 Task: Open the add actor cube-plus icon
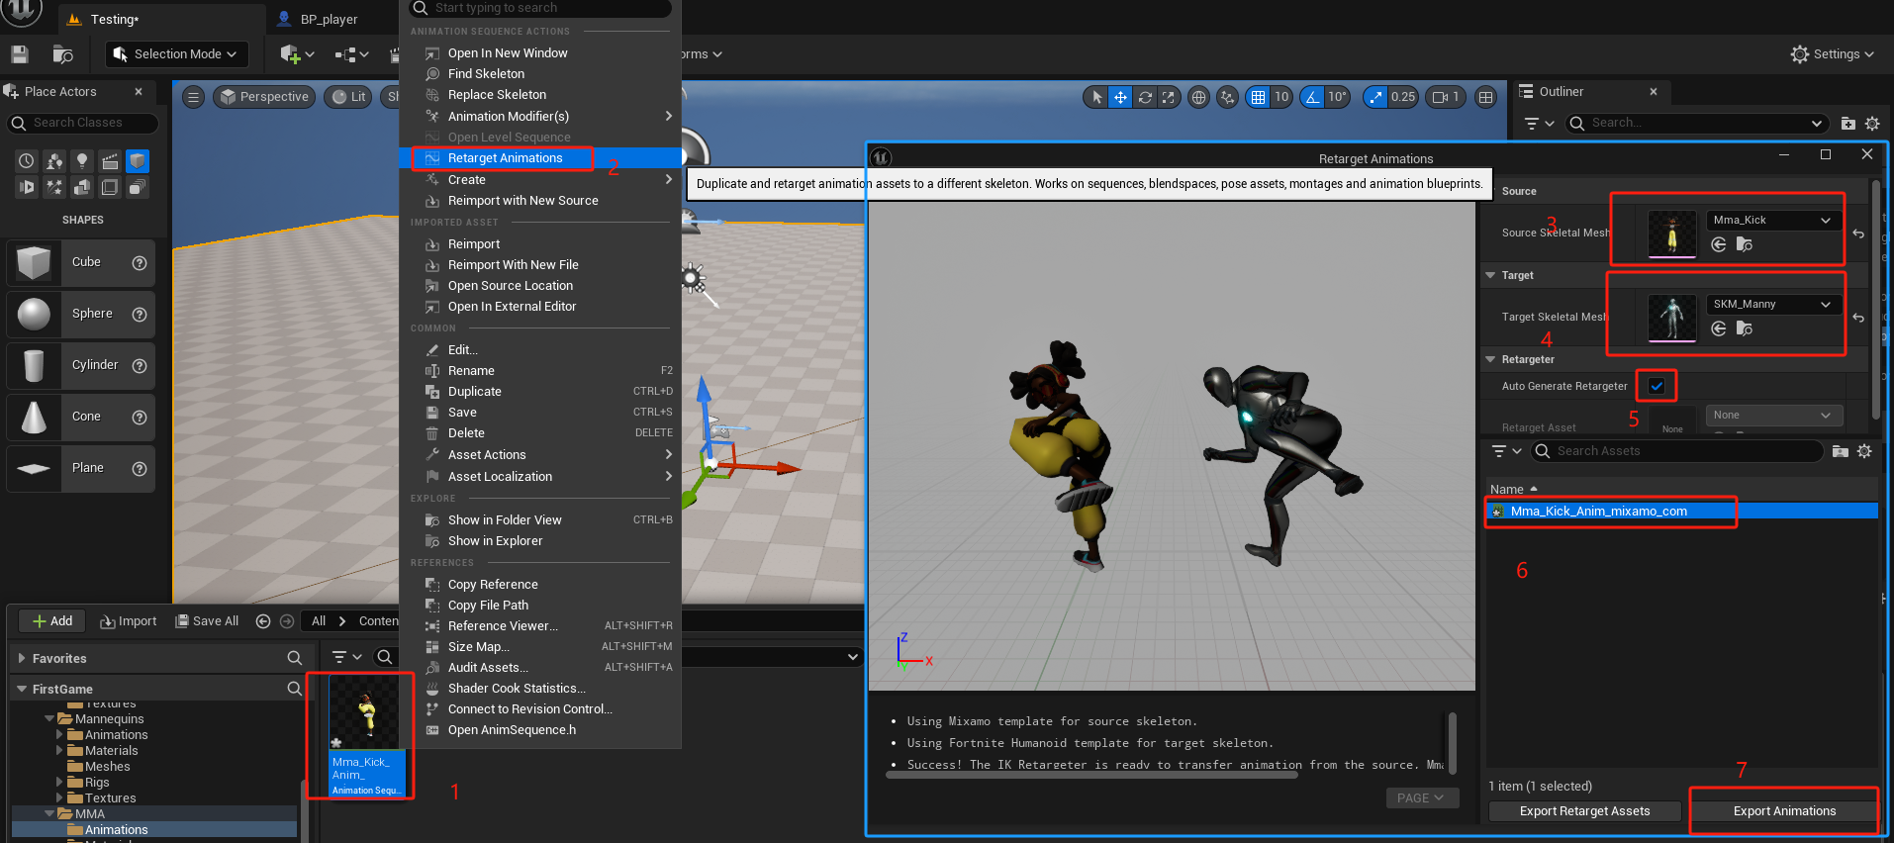297,54
